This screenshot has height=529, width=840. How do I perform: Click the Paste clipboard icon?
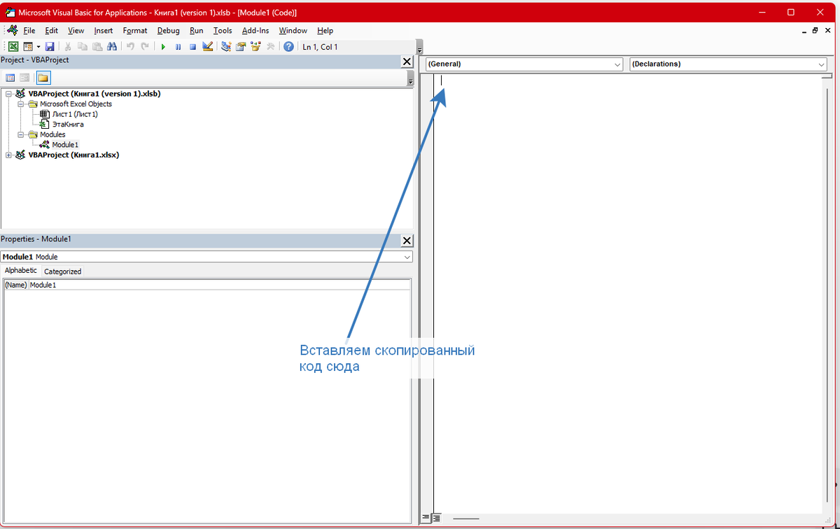[97, 47]
